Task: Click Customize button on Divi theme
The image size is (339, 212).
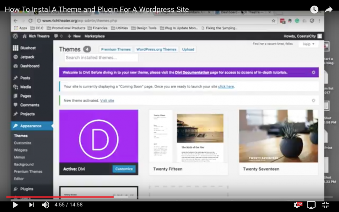Action: (124, 169)
